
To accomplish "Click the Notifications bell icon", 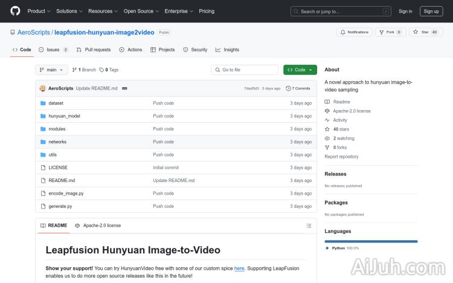I will pos(342,32).
